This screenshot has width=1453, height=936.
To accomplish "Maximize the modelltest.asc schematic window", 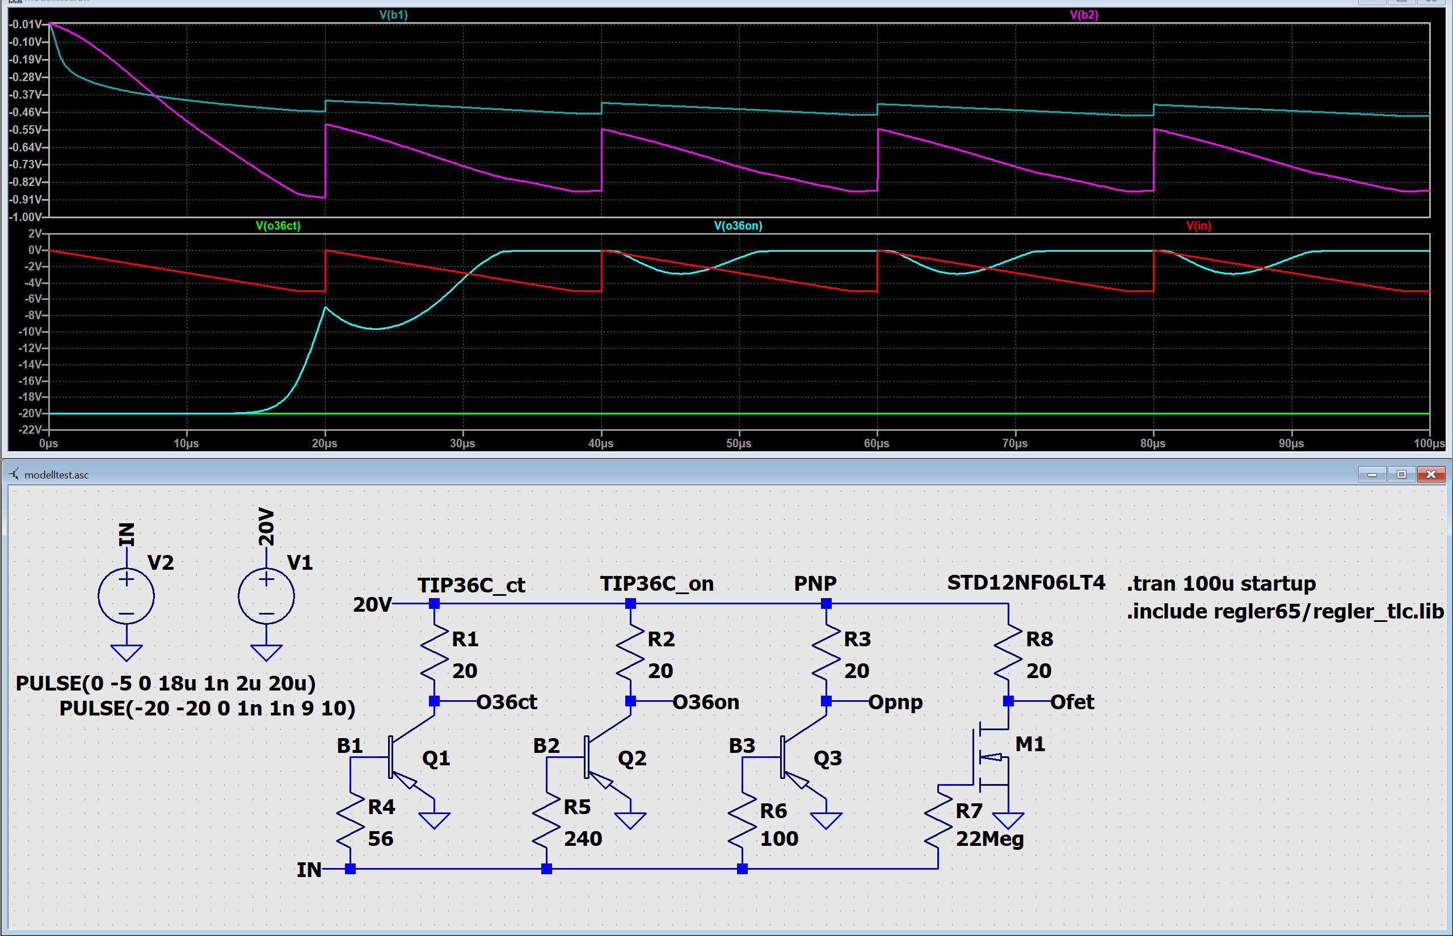I will click(1401, 474).
